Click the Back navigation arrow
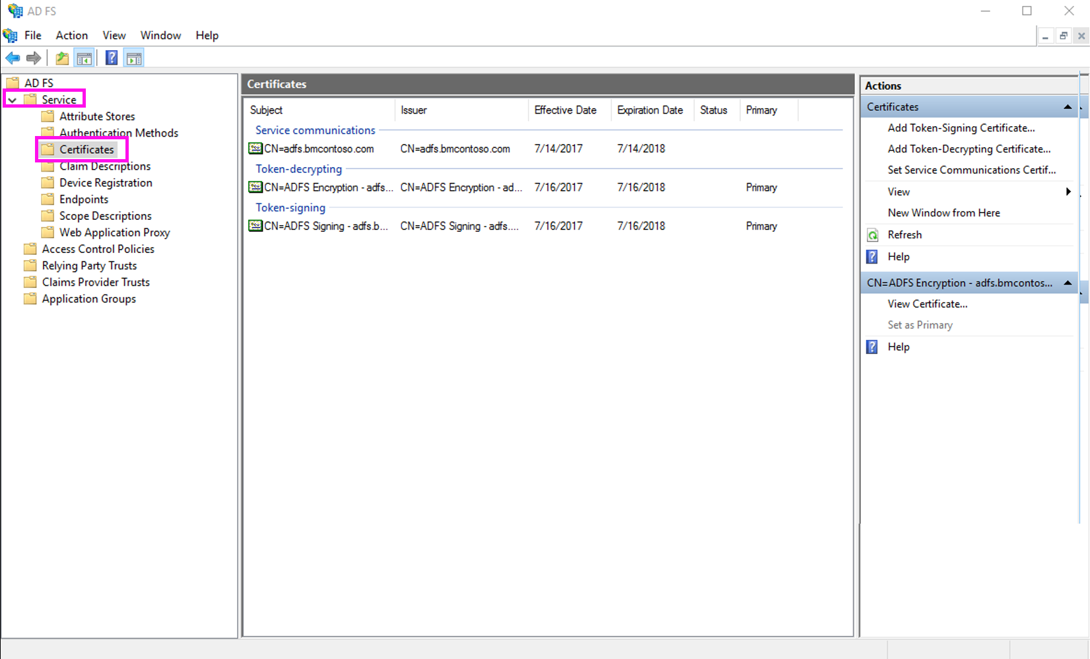The height and width of the screenshot is (659, 1090). [x=12, y=58]
